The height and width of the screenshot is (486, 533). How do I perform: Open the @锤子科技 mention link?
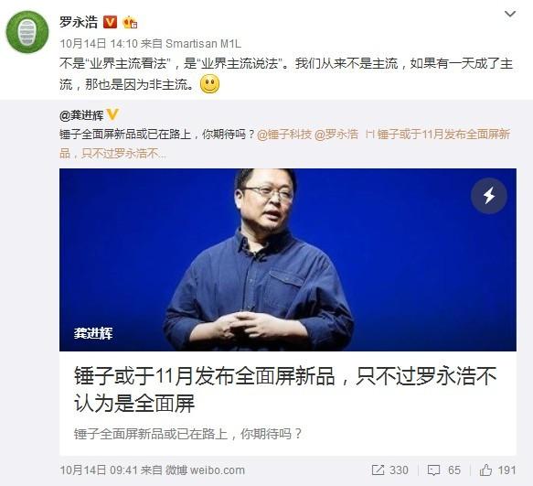click(284, 135)
